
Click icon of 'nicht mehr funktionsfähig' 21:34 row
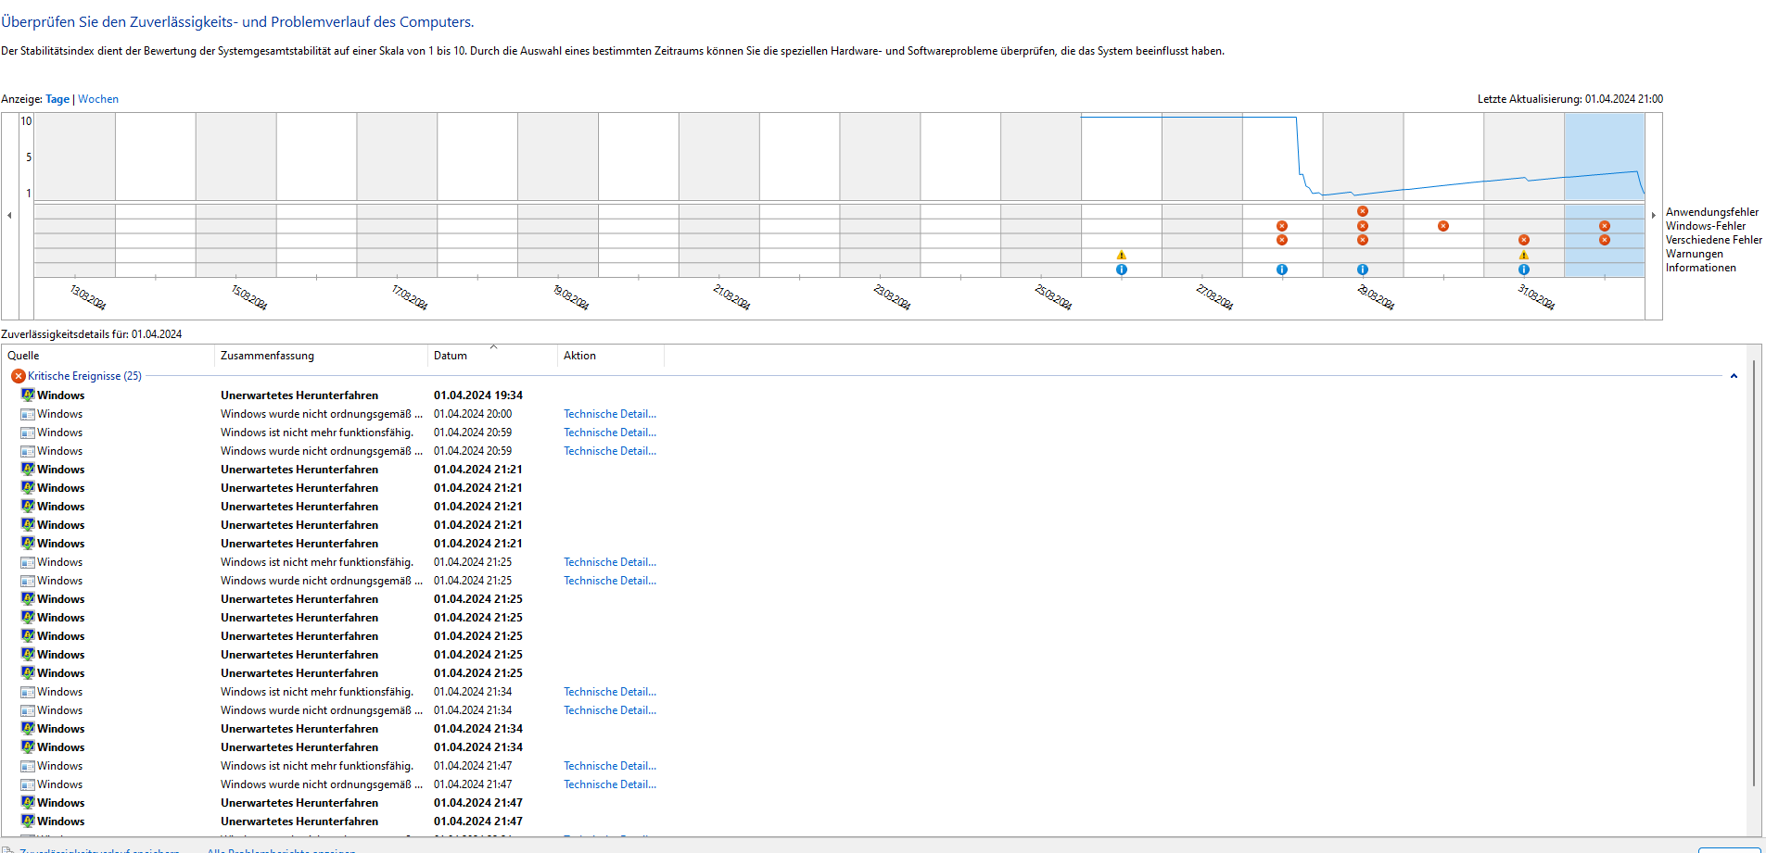28,692
